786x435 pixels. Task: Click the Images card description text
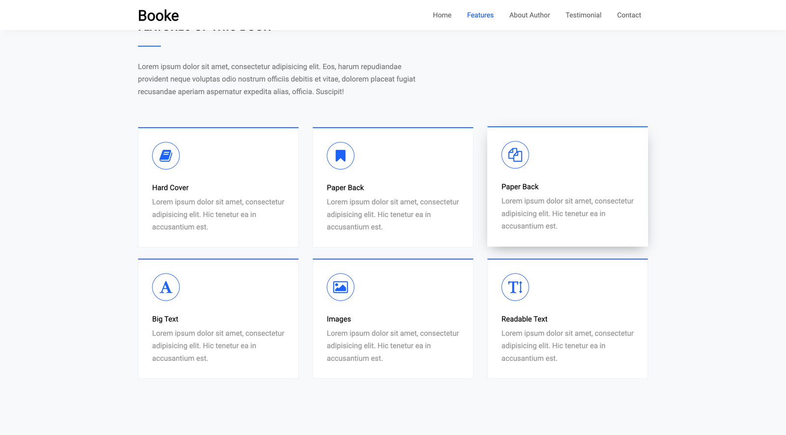click(x=393, y=346)
